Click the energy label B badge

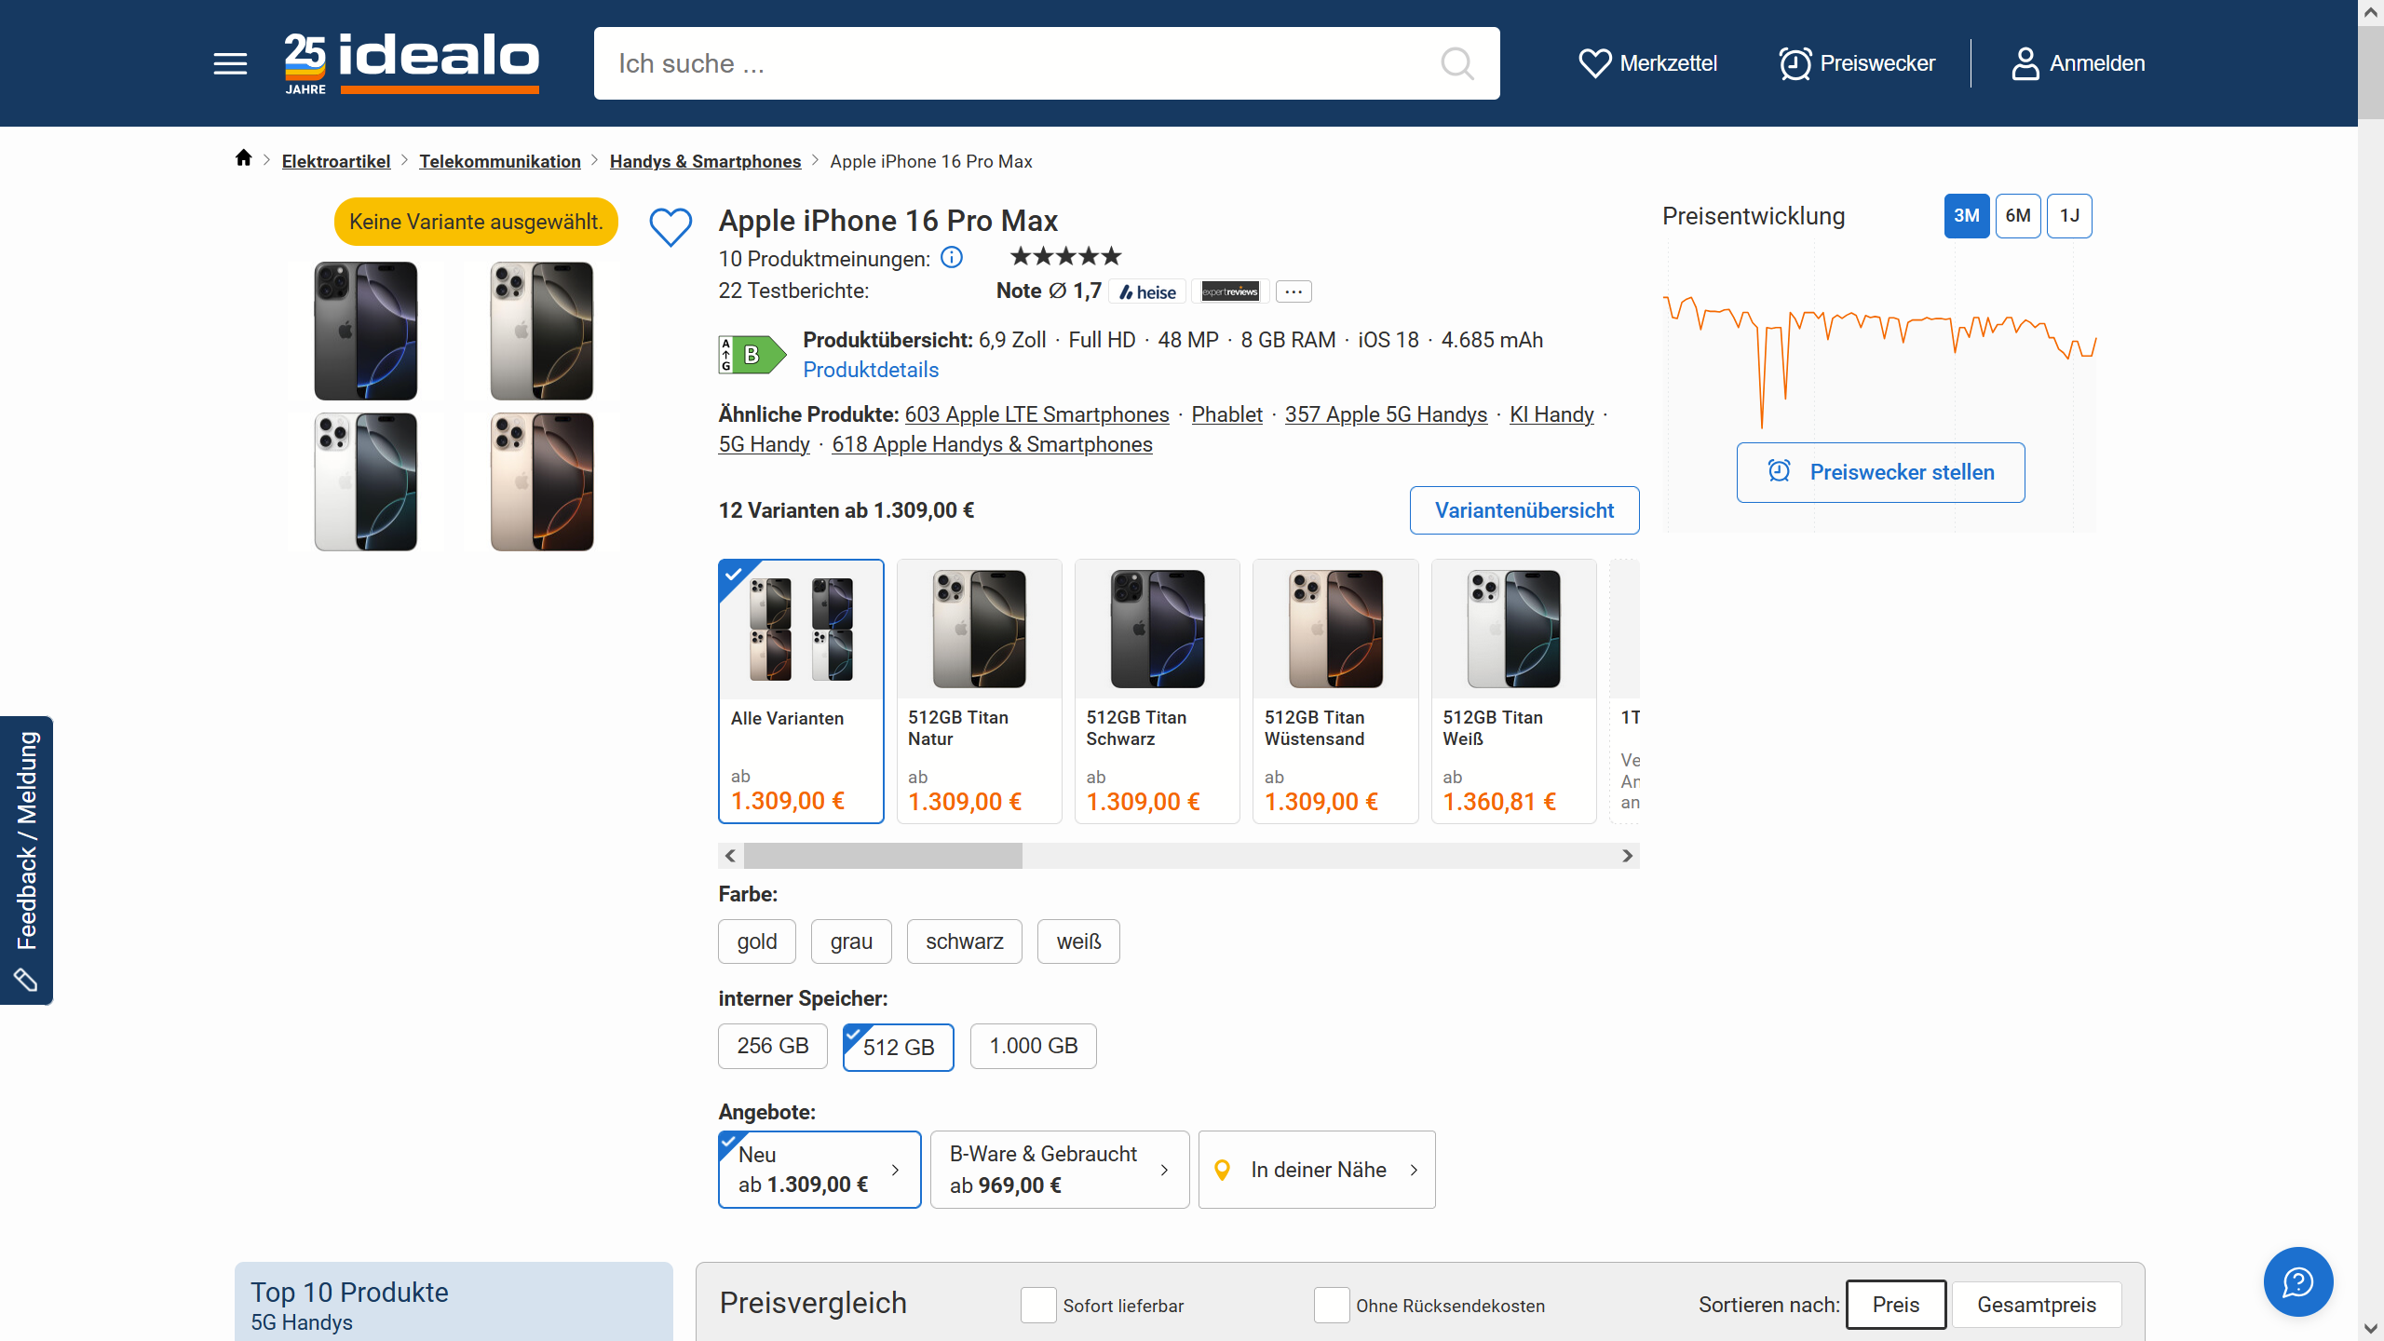[752, 354]
